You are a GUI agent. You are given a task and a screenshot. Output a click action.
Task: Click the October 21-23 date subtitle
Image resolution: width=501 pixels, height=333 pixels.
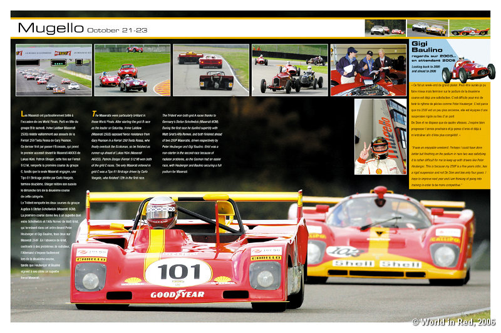click(x=117, y=30)
